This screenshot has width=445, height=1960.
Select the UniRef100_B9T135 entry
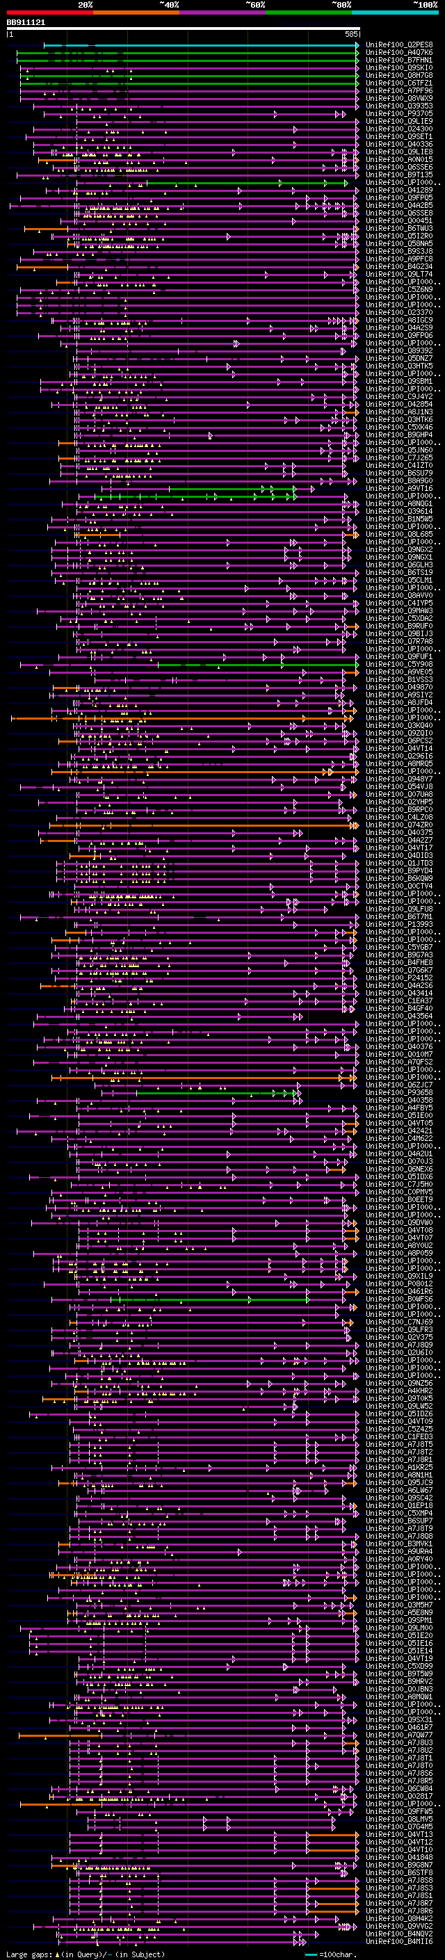399,175
